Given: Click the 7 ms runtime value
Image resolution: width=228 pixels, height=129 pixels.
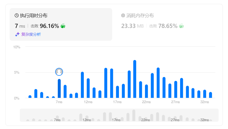Looking at the screenshot, I should pos(20,26).
